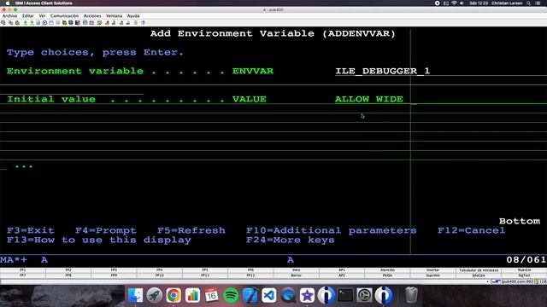Click the FP4 keypad button
Viewport: 547px width, 307px height.
(x=160, y=270)
